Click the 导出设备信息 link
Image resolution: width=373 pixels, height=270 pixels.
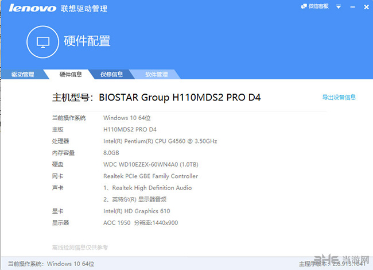point(339,97)
